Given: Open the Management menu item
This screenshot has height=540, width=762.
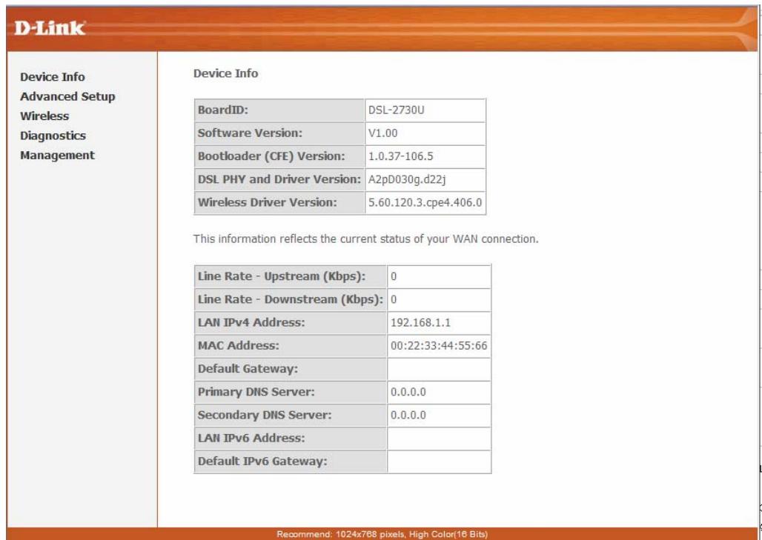Looking at the screenshot, I should (x=57, y=156).
